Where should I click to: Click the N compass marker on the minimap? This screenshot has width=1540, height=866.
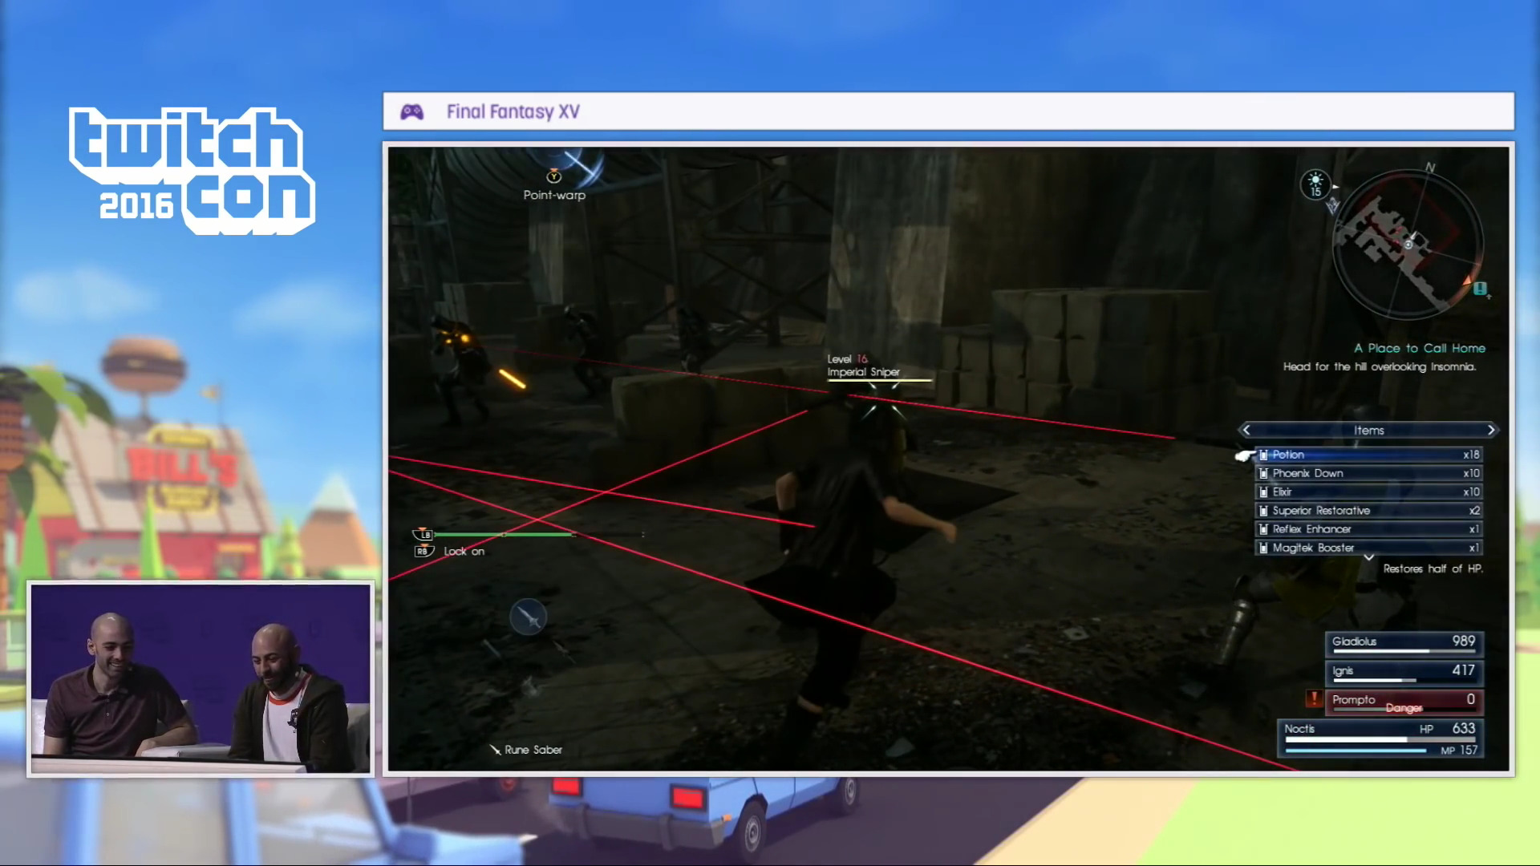pyautogui.click(x=1430, y=168)
